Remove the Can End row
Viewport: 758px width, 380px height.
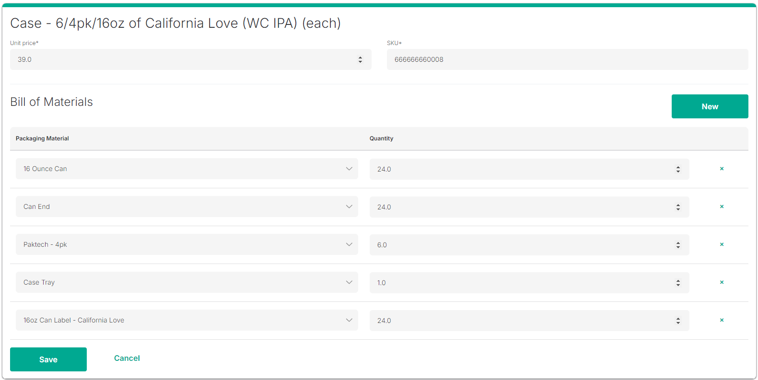[x=722, y=207]
